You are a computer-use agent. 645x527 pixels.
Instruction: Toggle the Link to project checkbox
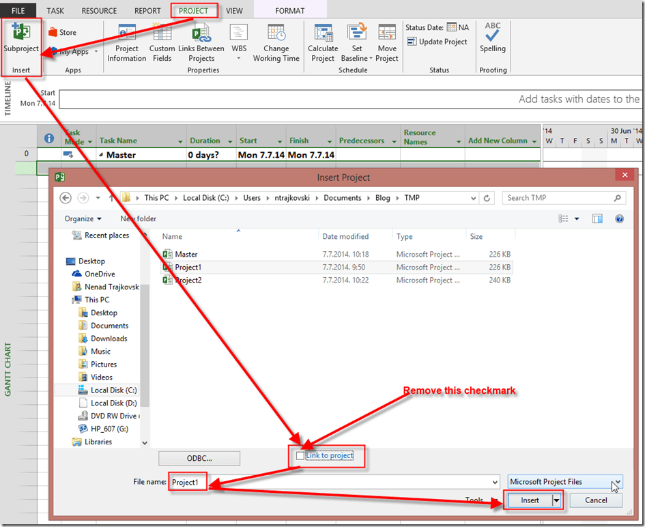point(300,456)
